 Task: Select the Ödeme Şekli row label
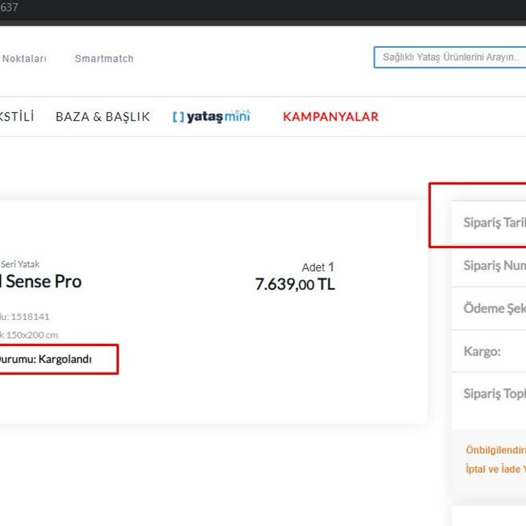pos(494,309)
